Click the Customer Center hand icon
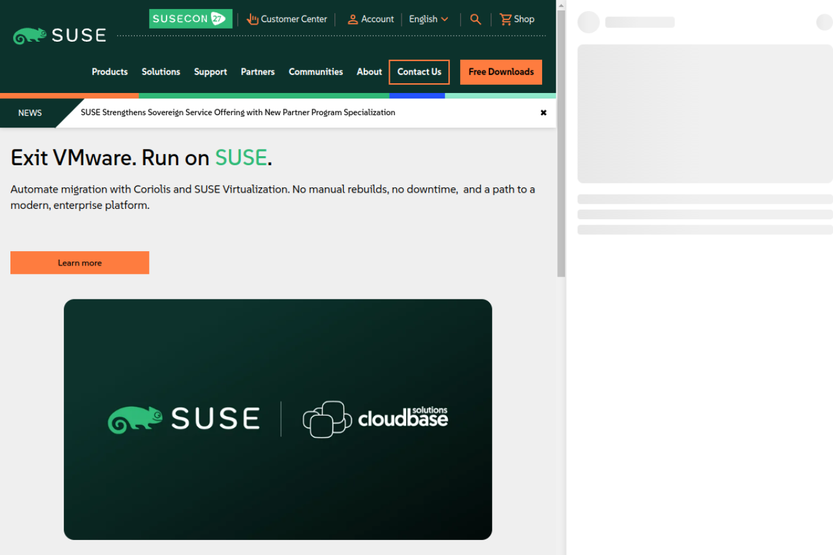Screen dimensions: 833x555 253,20
